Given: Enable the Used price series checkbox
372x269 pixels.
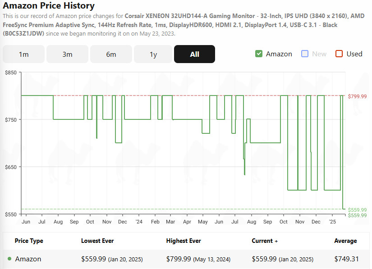Looking at the screenshot, I should pyautogui.click(x=339, y=54).
